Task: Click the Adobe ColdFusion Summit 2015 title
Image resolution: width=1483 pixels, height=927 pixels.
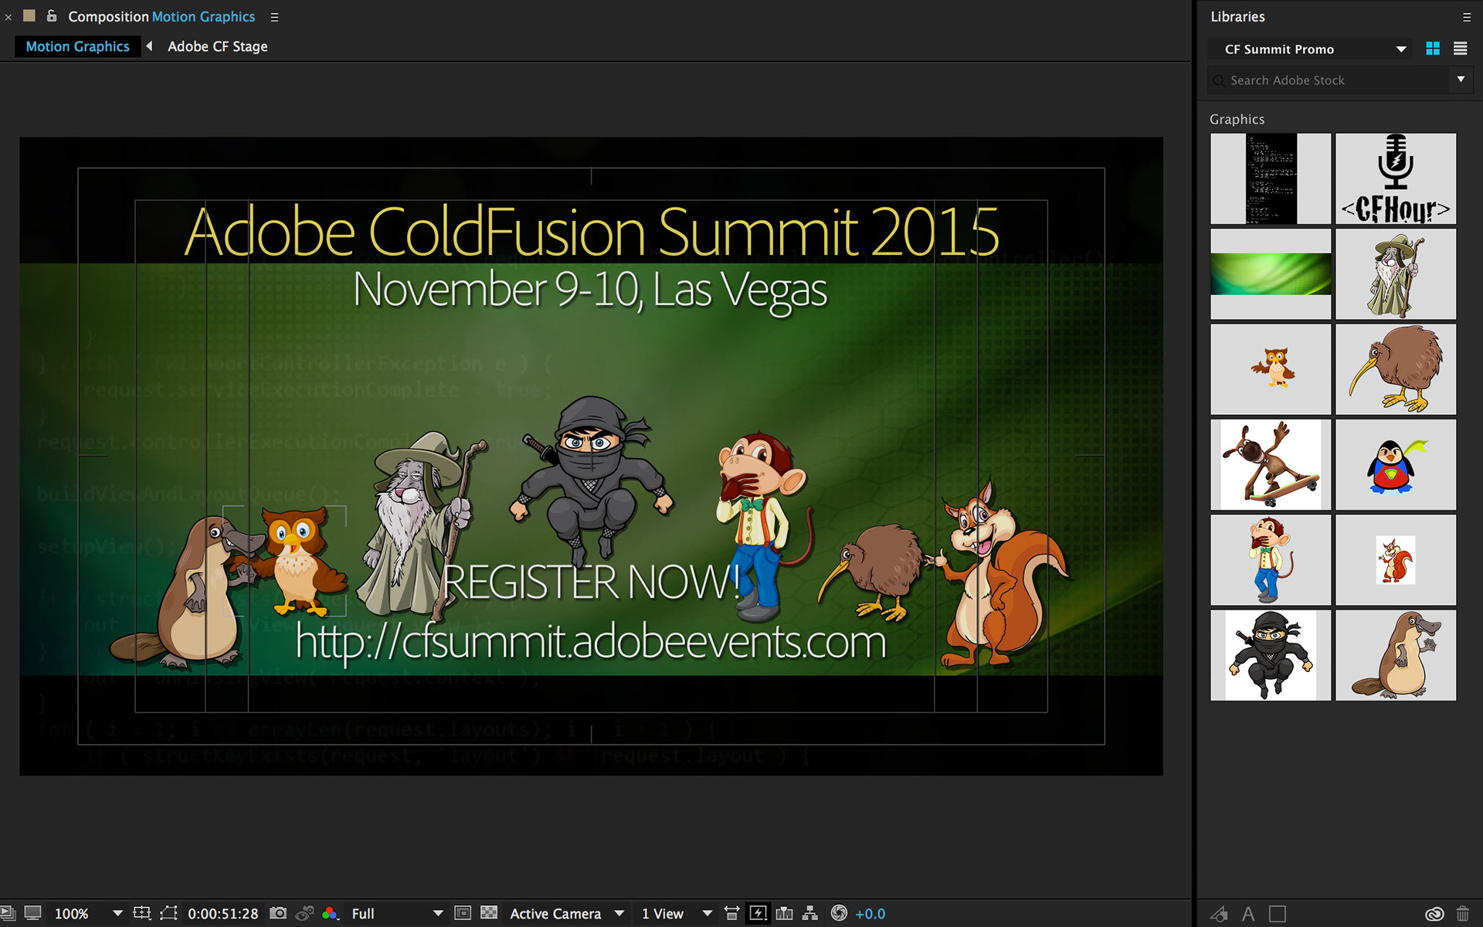Action: (591, 231)
